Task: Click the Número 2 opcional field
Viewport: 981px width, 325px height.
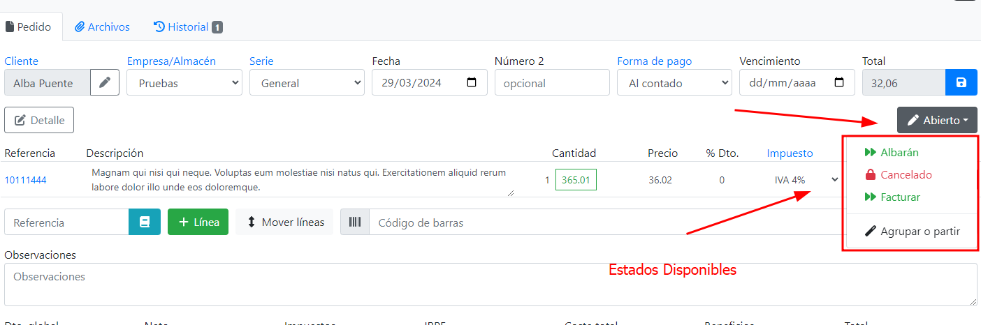Action: pyautogui.click(x=552, y=82)
